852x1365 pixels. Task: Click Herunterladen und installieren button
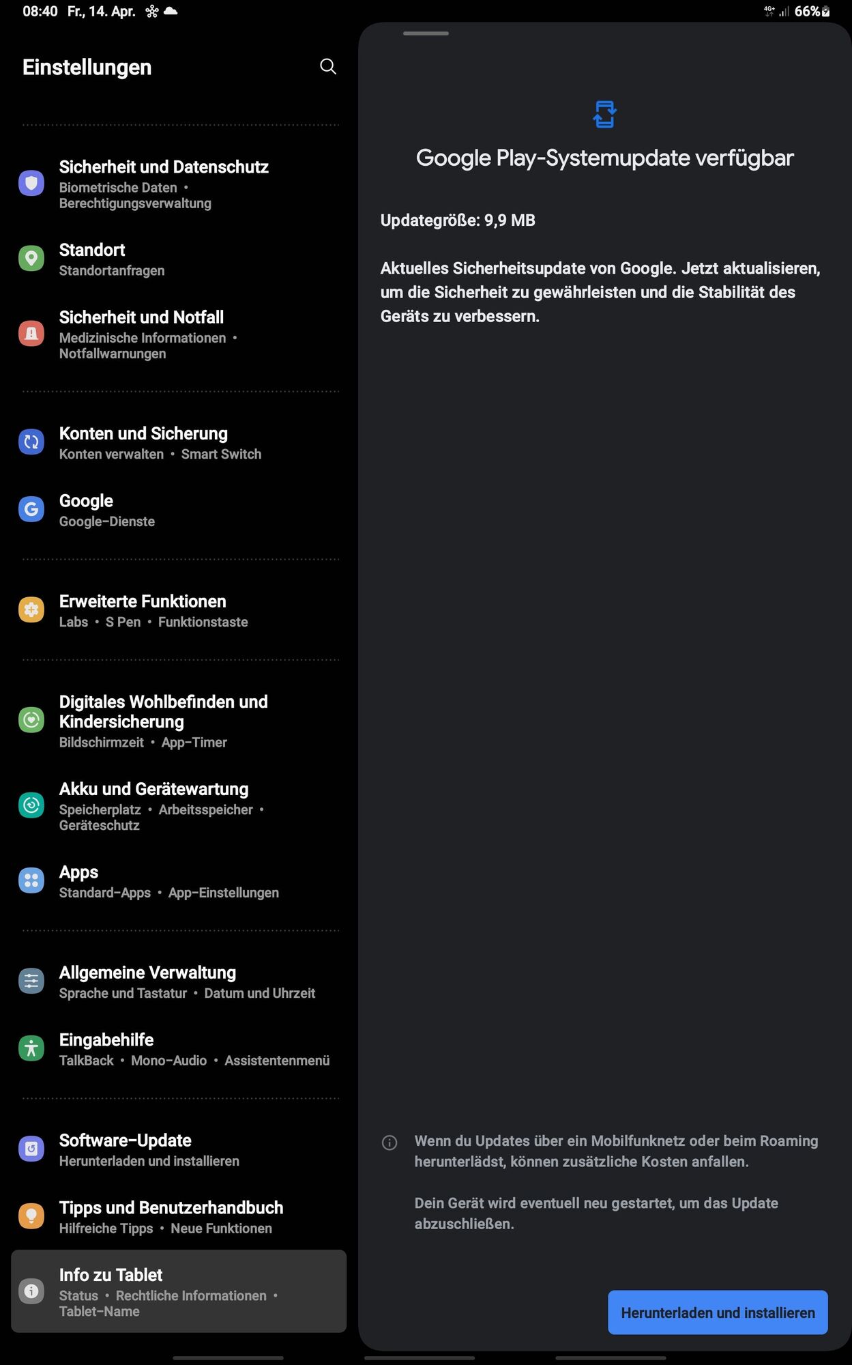pos(718,1312)
